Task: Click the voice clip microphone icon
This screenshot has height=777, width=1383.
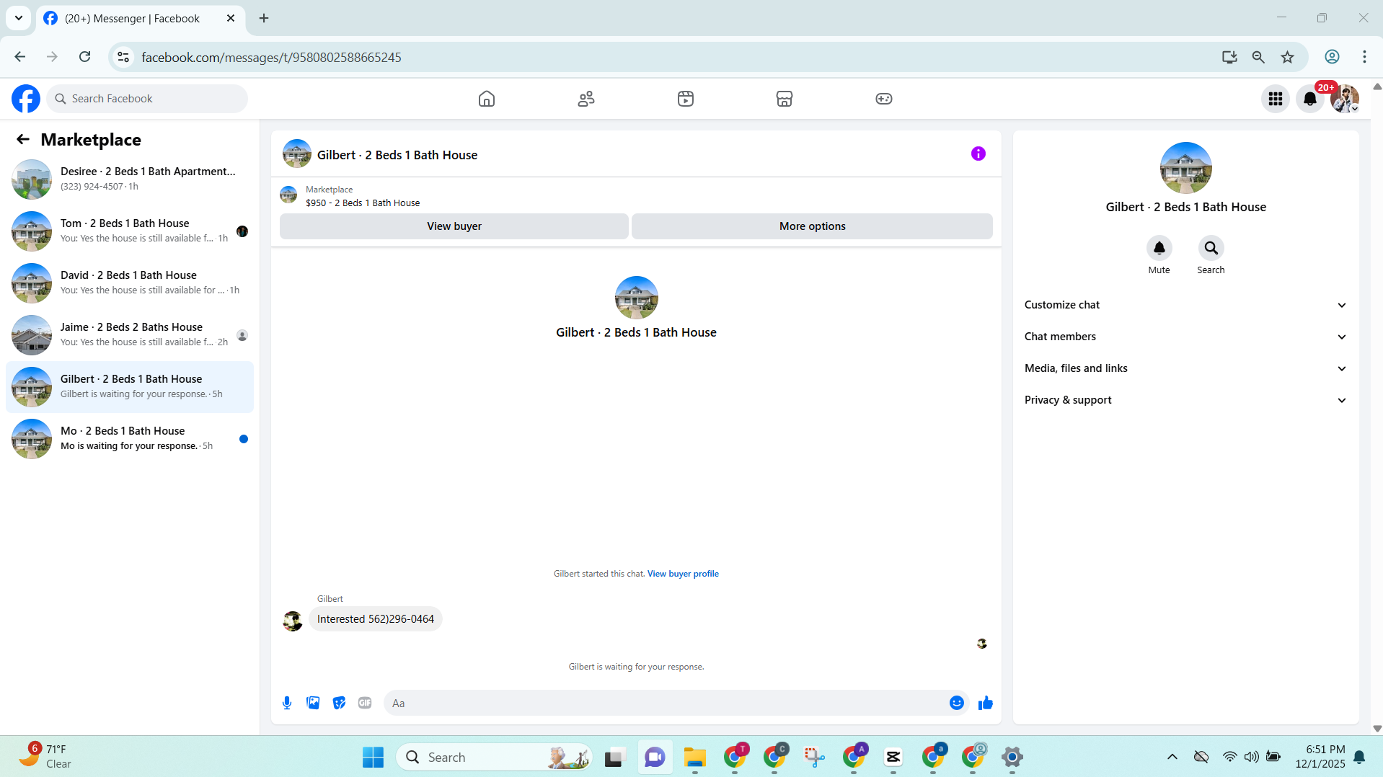Action: coord(287,703)
